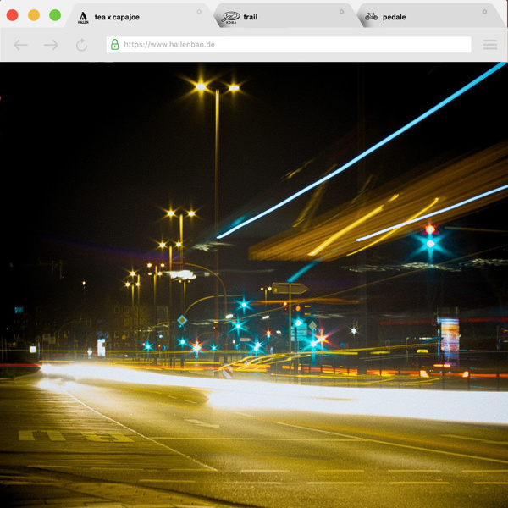Click the green padlock security icon
This screenshot has width=508, height=508.
point(115,44)
